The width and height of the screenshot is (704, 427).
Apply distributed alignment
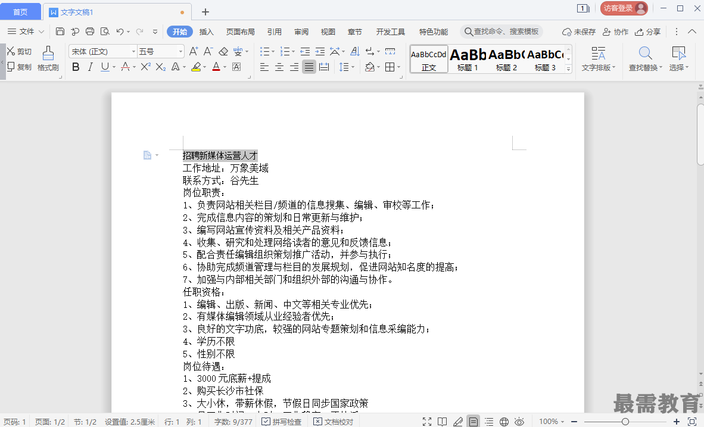tap(324, 67)
